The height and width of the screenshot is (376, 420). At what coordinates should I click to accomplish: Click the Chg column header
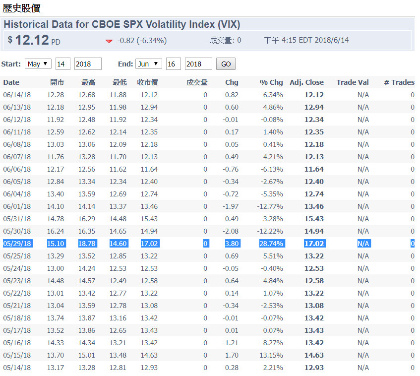232,82
